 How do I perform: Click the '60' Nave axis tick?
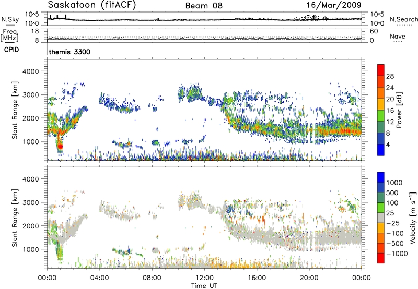pos(374,31)
